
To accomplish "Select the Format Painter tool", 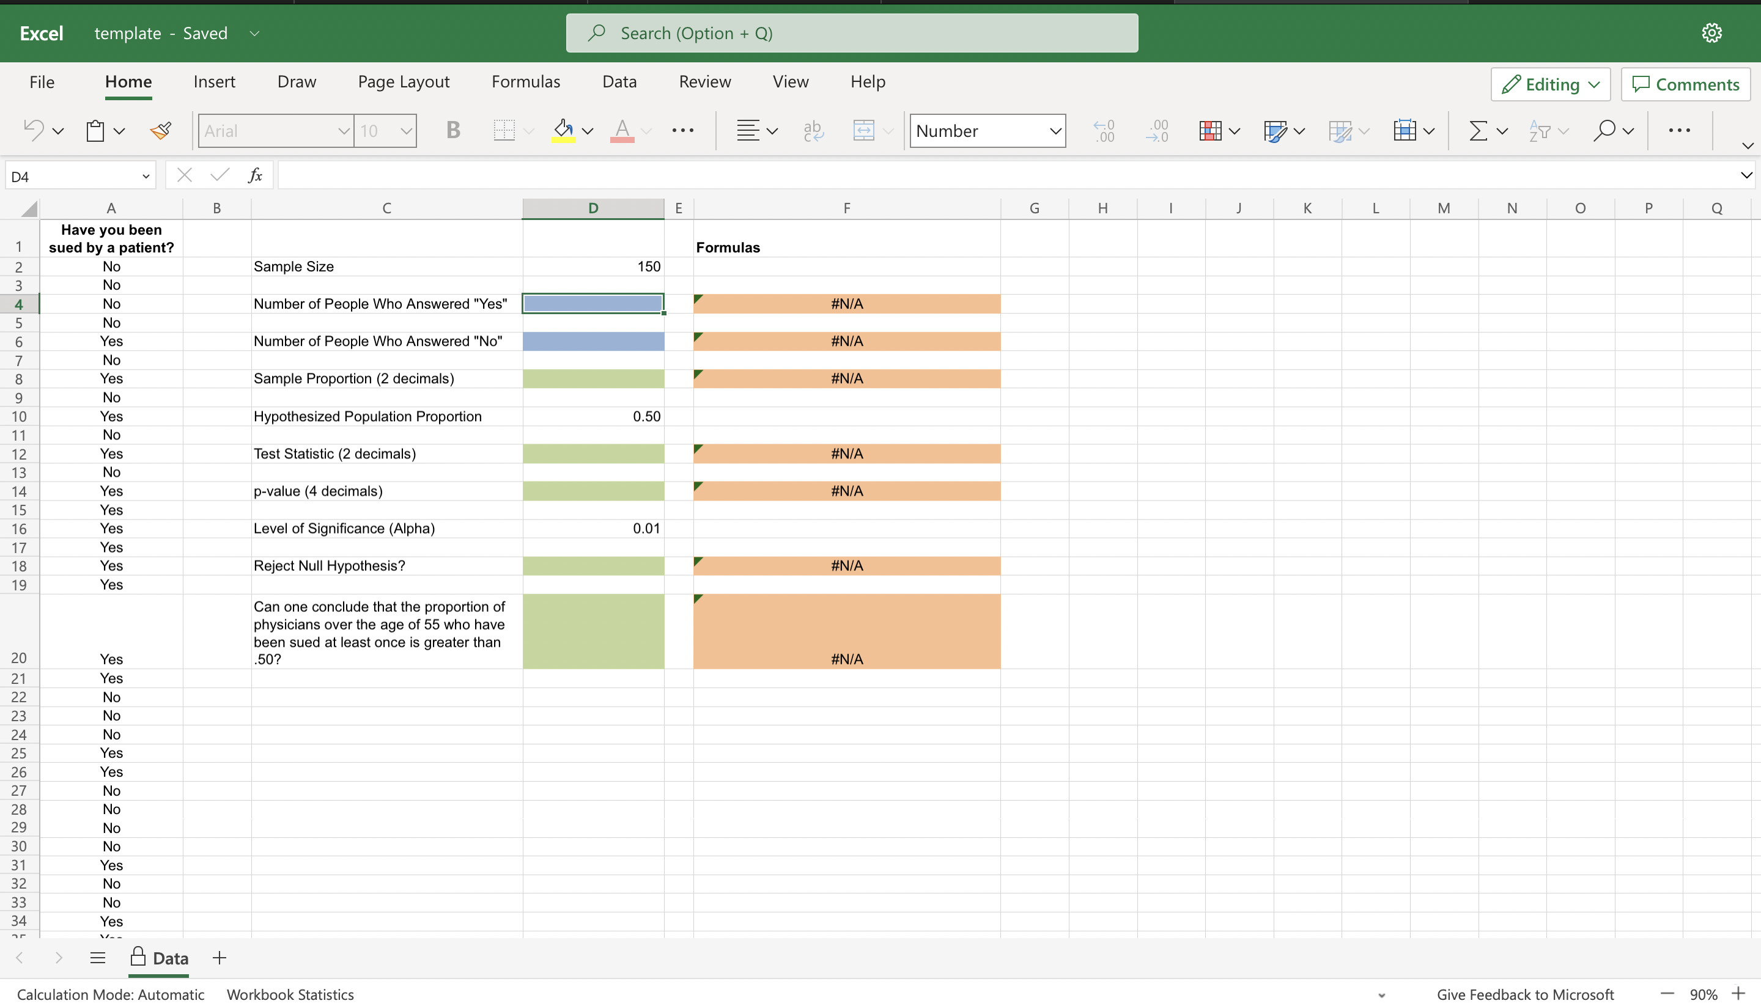I will tap(160, 131).
